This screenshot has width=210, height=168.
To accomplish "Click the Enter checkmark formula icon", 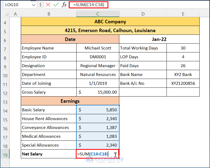I will coord(56,5).
